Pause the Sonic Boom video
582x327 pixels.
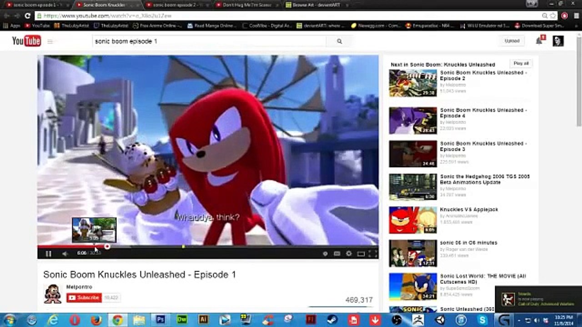coord(49,253)
